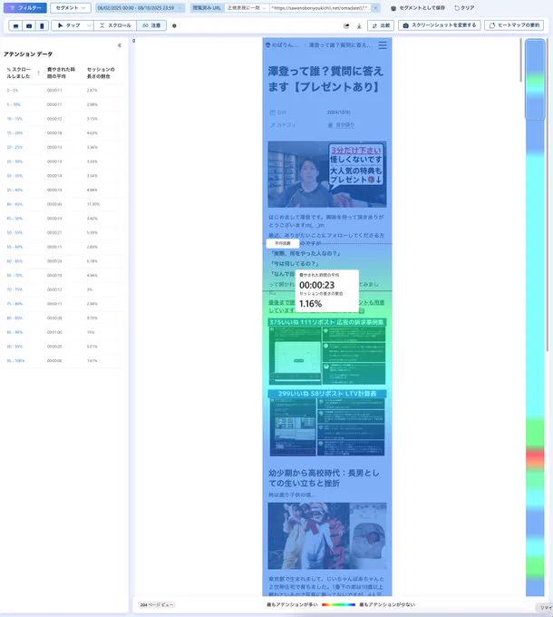Select the 40 - 45% scroll row
This screenshot has height=617, width=553.
pos(63,204)
